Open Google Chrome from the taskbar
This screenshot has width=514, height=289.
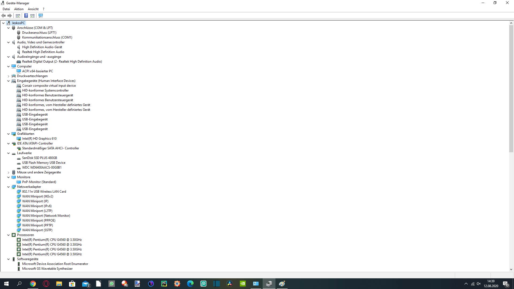coord(33,284)
